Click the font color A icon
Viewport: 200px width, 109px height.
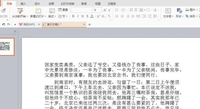[92, 16]
